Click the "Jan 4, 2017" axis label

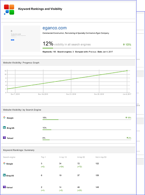point(127,94)
